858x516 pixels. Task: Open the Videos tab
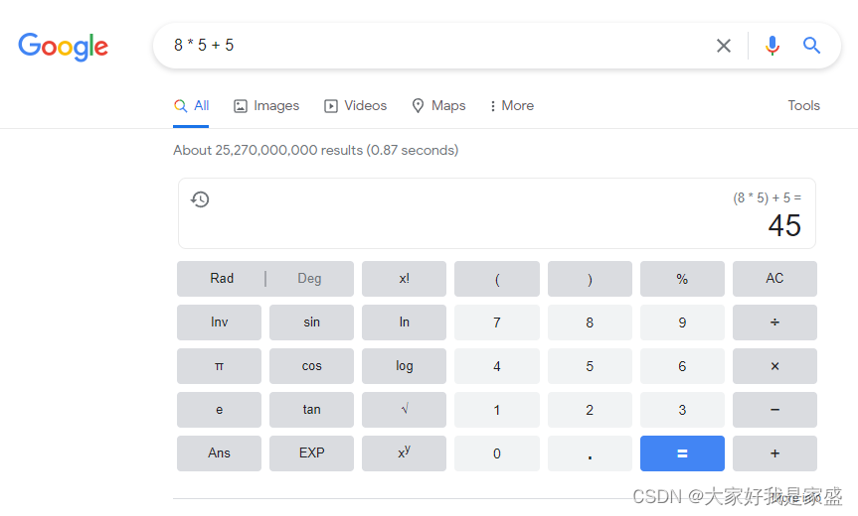[355, 106]
